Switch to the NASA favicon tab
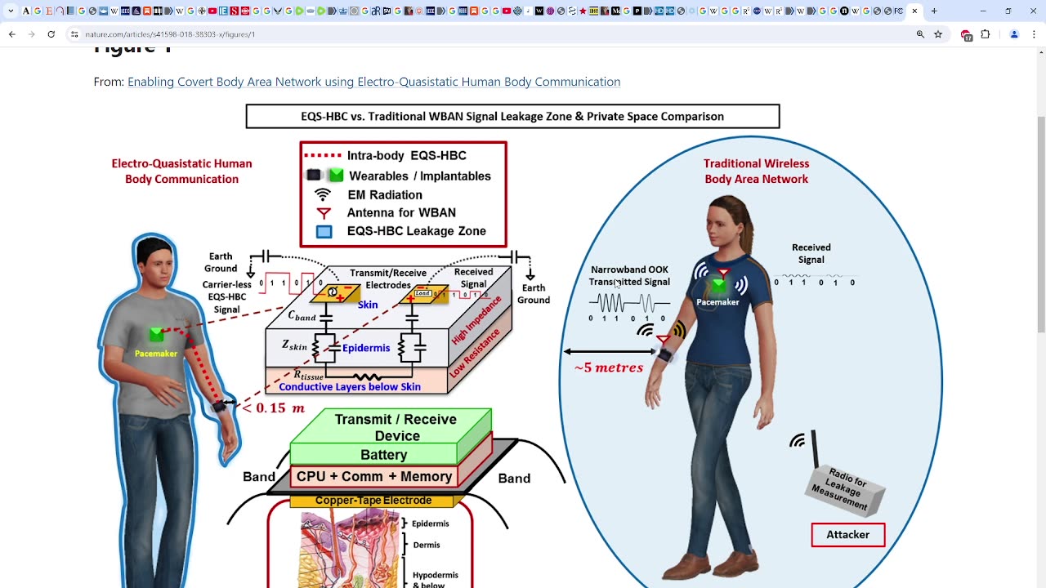The height and width of the screenshot is (588, 1046). (757, 11)
